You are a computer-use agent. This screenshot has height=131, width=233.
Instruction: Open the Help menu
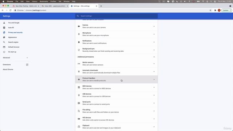tap(74, 1)
